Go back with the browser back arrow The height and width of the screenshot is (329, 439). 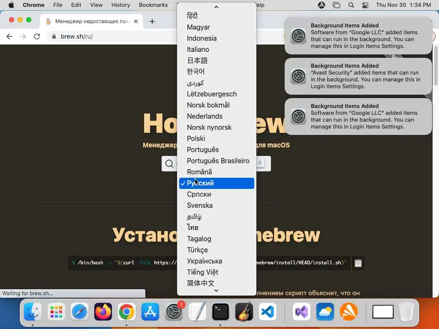point(9,36)
